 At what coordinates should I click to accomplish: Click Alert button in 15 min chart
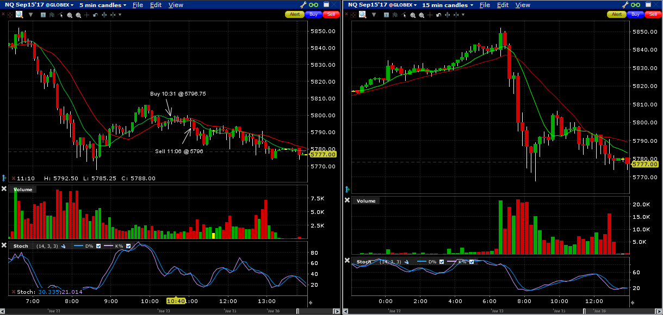pyautogui.click(x=617, y=15)
